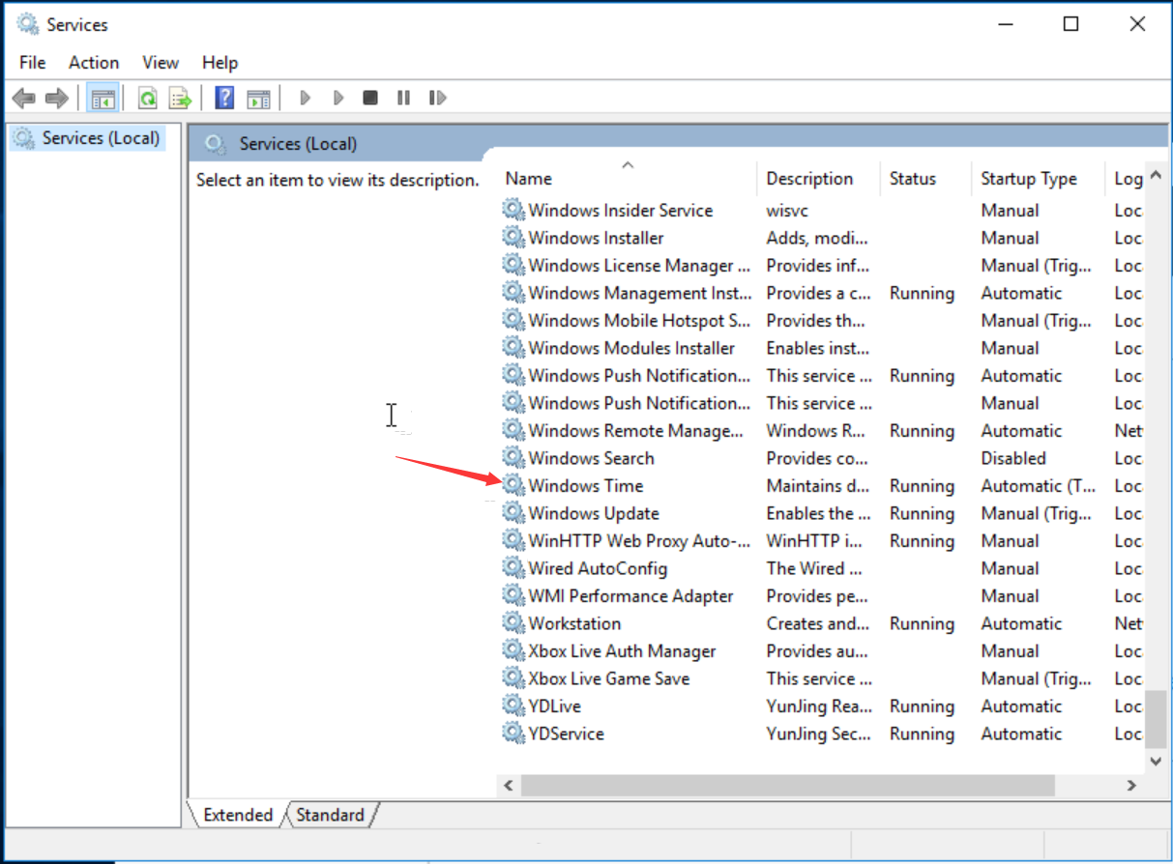Select the Windows Time service
This screenshot has width=1173, height=864.
click(x=585, y=486)
